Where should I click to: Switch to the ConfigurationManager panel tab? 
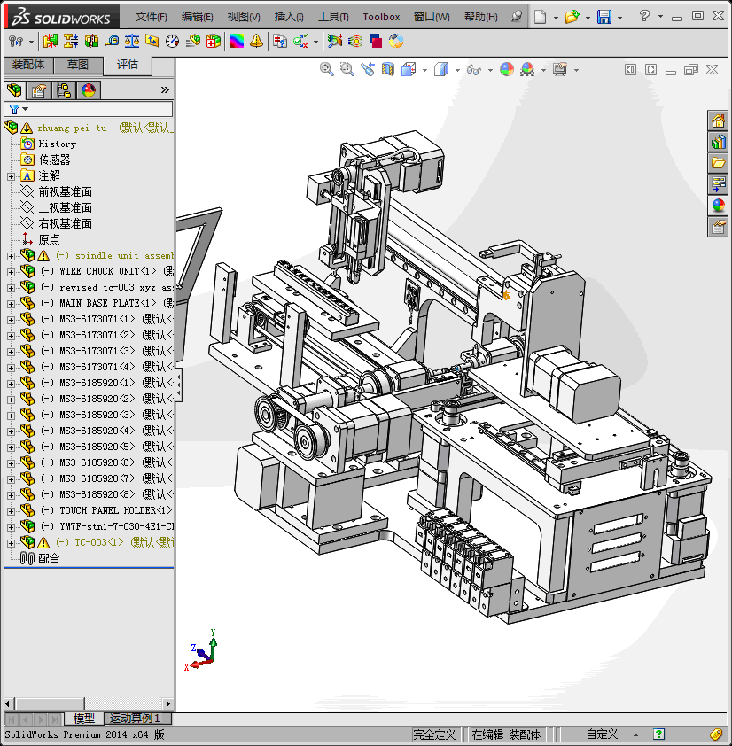[64, 89]
